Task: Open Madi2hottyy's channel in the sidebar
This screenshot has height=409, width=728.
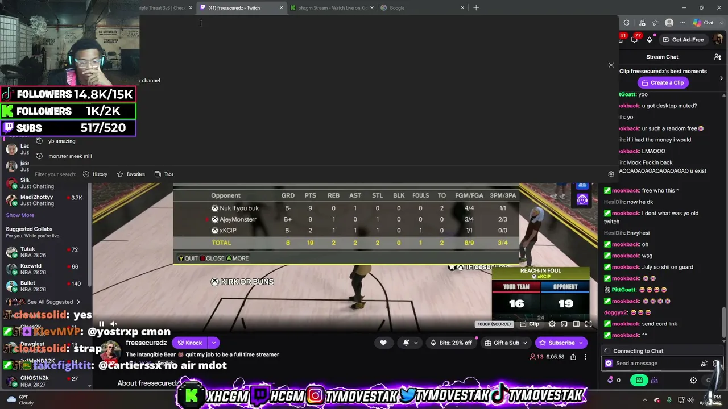Action: click(x=45, y=200)
